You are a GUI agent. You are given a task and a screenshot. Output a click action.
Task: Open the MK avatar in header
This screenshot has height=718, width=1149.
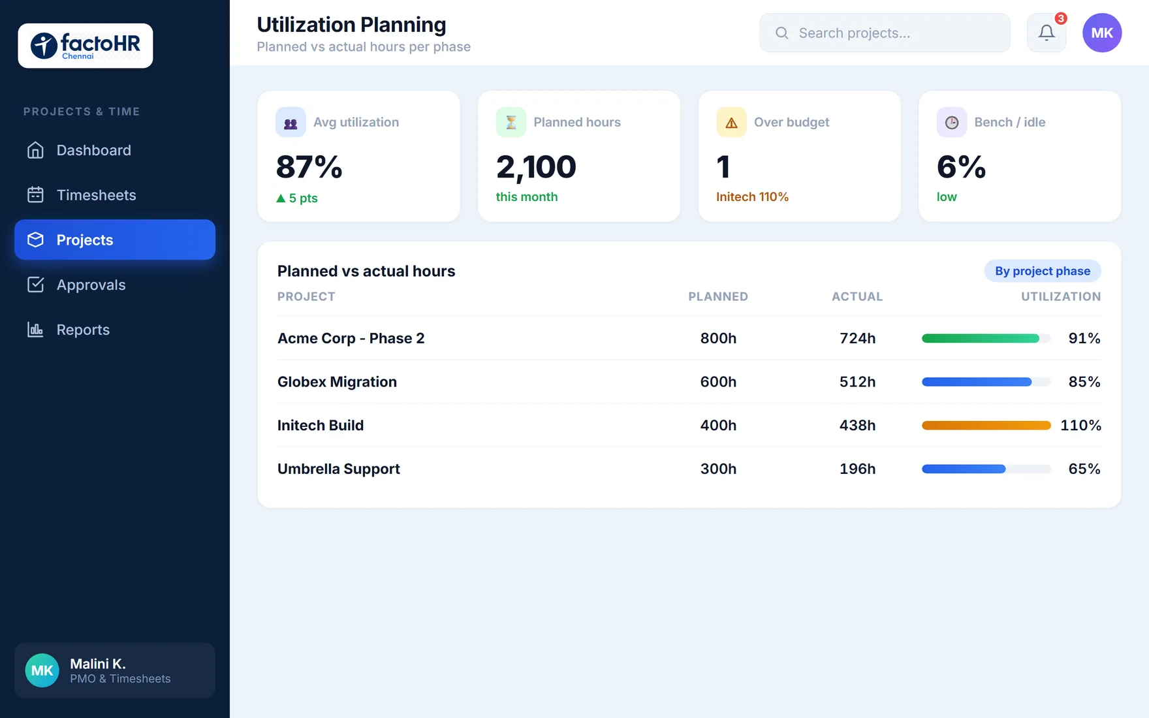(x=1102, y=33)
